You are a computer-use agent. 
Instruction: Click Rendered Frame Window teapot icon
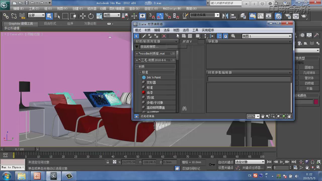click(296, 16)
